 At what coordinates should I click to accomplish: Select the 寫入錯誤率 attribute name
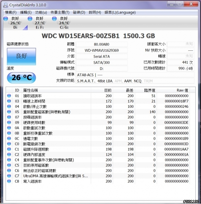pyautogui.click(x=32, y=181)
